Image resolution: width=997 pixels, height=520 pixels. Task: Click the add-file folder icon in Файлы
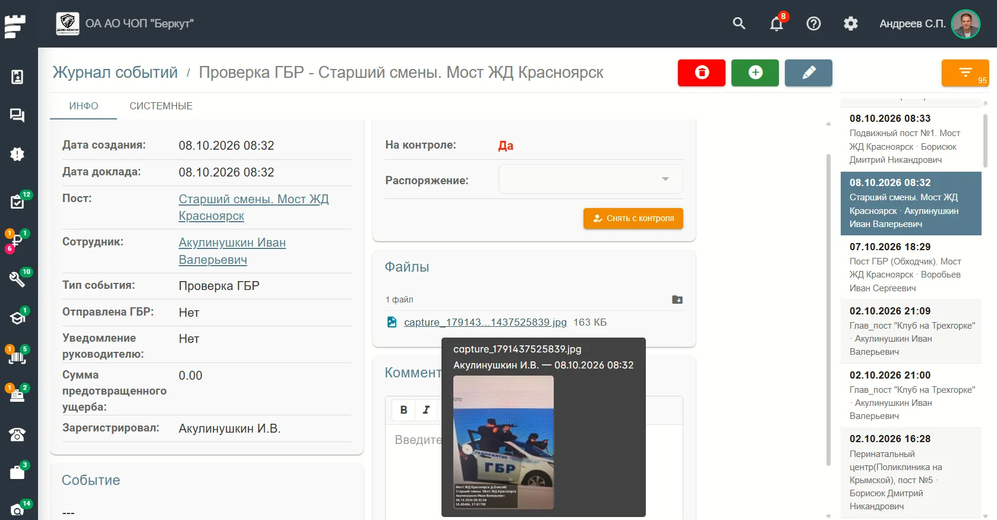click(x=677, y=300)
